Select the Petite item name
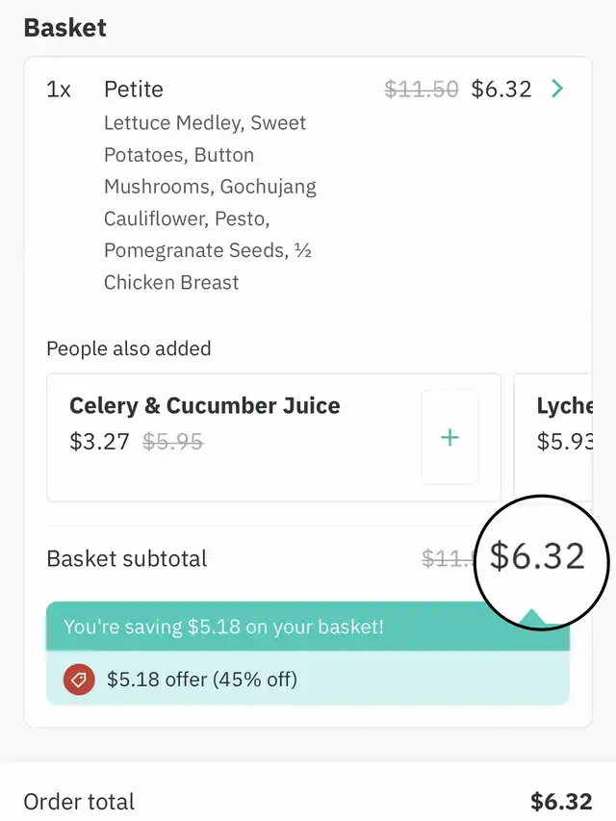This screenshot has height=821, width=616. coord(134,90)
